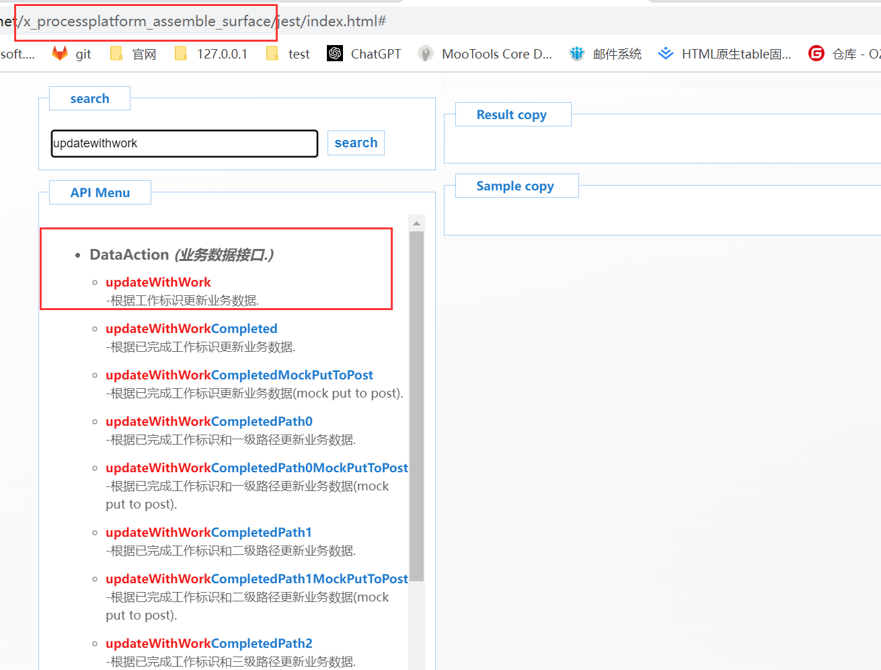Open the test bookmark folder
Image resolution: width=881 pixels, height=670 pixels.
coord(288,54)
